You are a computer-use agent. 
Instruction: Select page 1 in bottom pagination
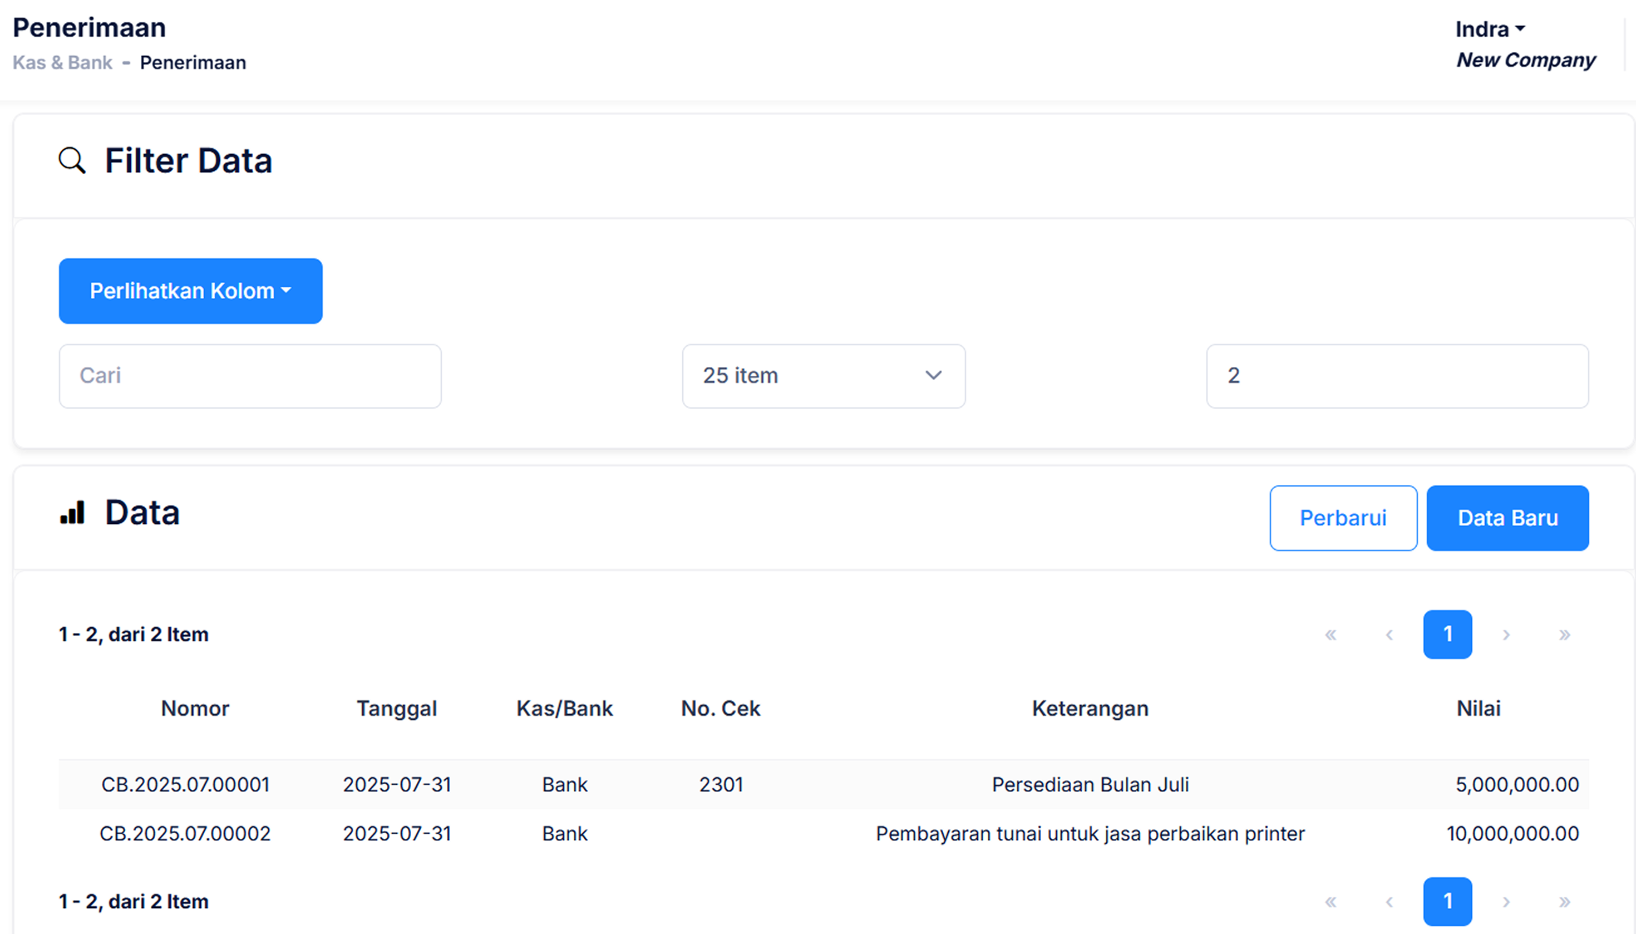(x=1447, y=901)
